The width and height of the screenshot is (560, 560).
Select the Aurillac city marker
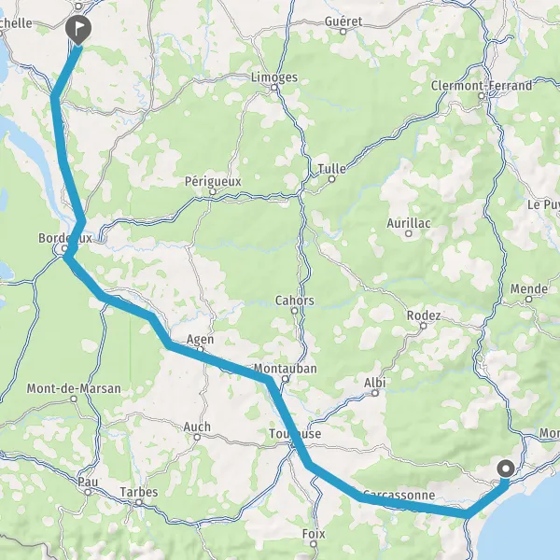click(x=409, y=234)
